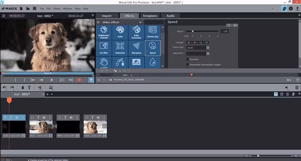Select the title T tool in toolbar
The height and width of the screenshot is (161, 301).
click(x=29, y=88)
